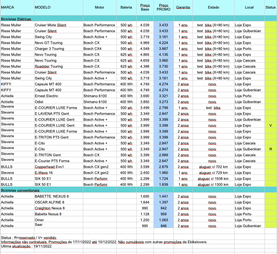This screenshot has width=277, height=254.
Task: Select the Garantia header cell
Action: click(183, 7)
